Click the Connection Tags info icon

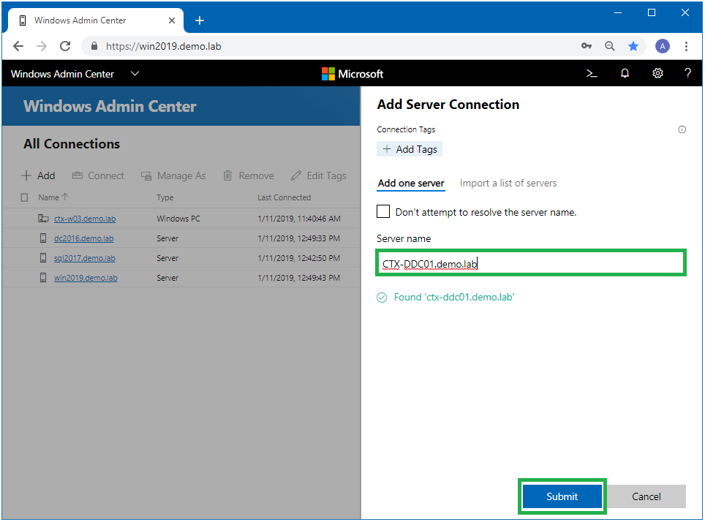pyautogui.click(x=682, y=129)
